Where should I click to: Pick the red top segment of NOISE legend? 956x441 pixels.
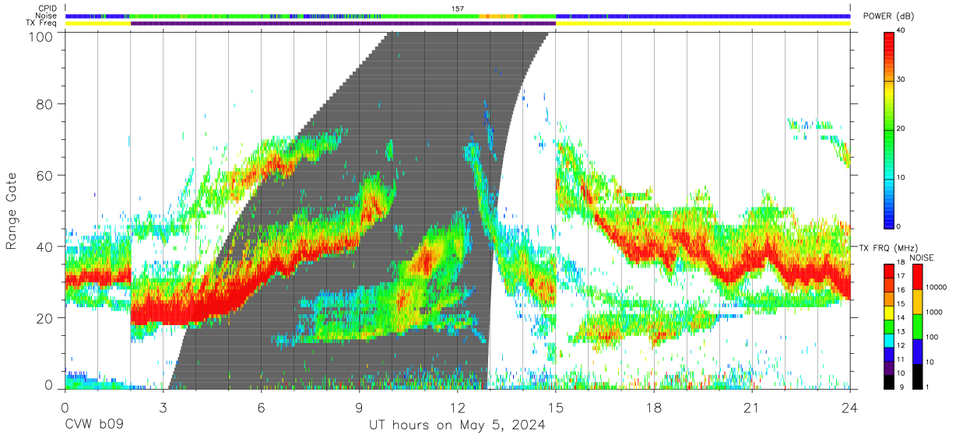tap(918, 277)
